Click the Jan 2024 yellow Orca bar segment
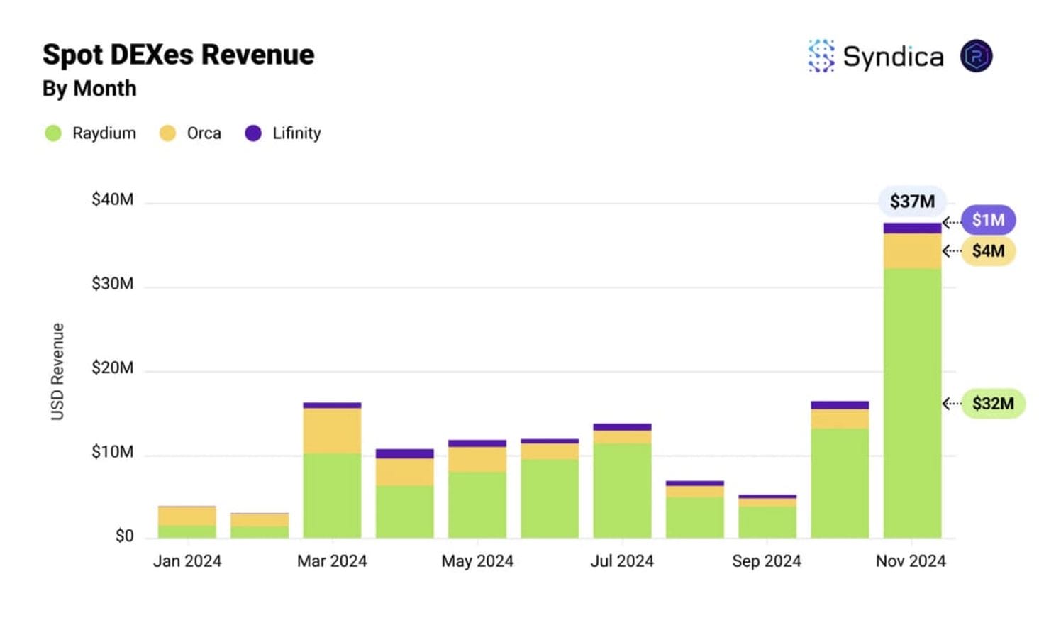1039x618 pixels. click(x=187, y=517)
